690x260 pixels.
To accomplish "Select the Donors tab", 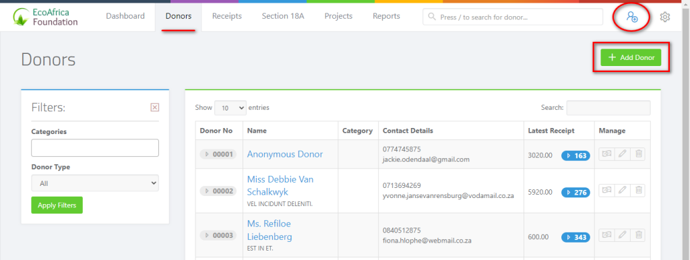I will pos(179,16).
